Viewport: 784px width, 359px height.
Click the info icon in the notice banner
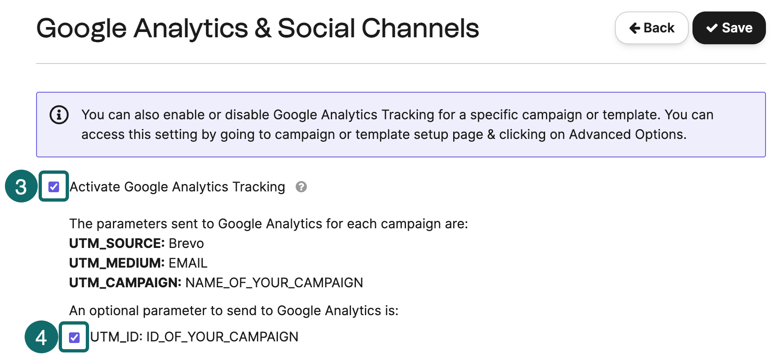coord(59,115)
